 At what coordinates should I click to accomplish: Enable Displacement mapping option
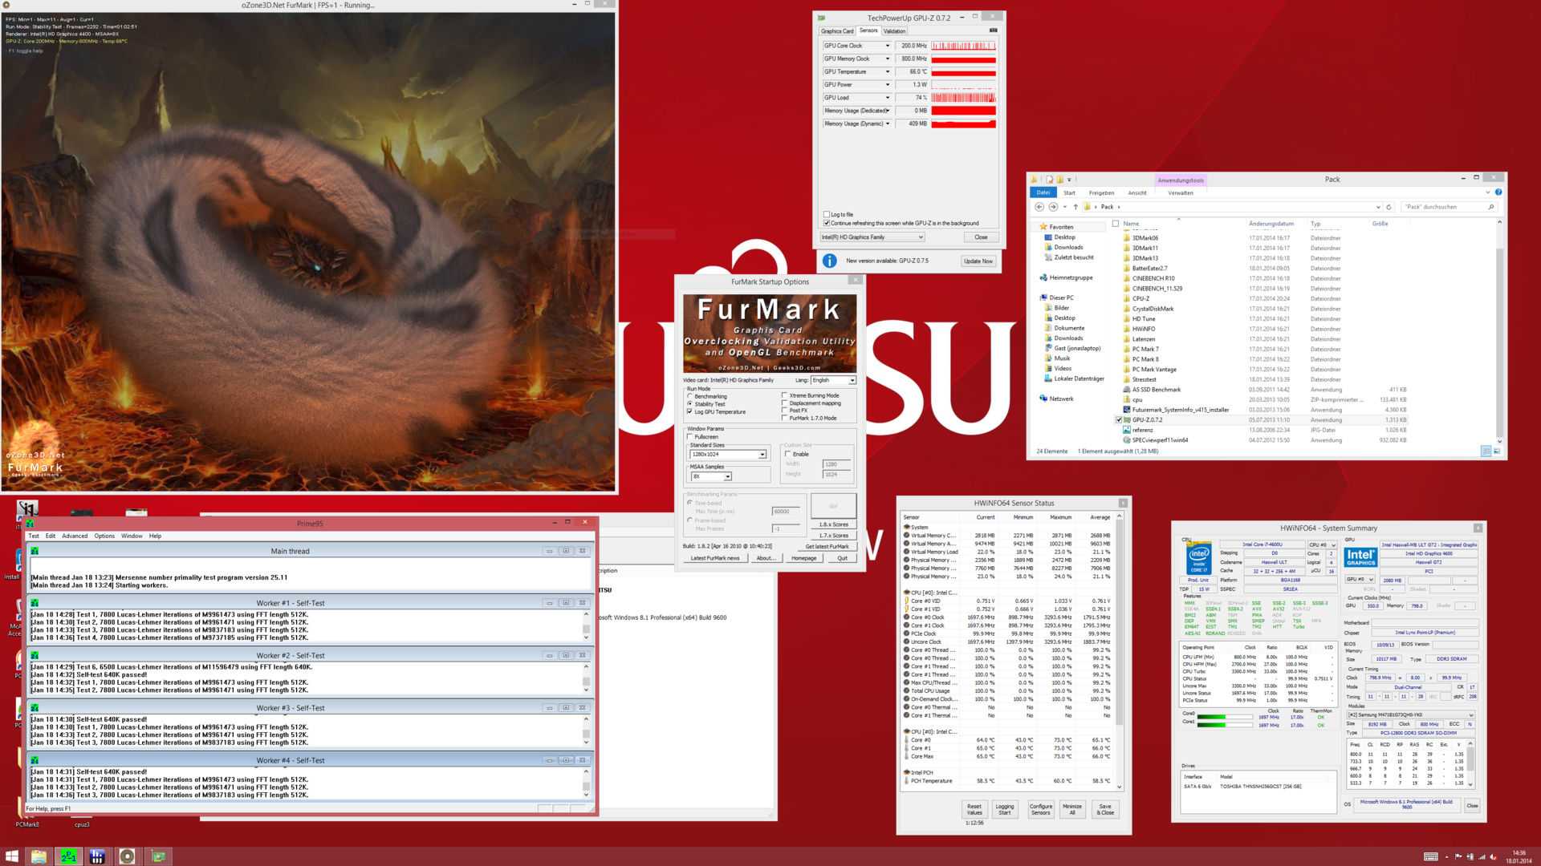[x=784, y=403]
